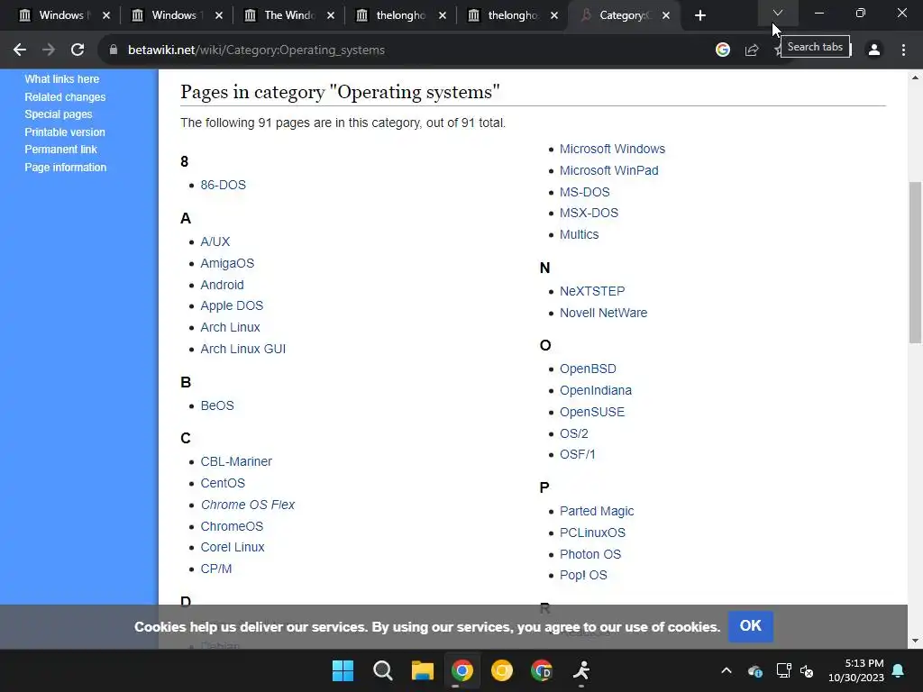Open Page information link
Screen dimensions: 923x692
pos(65,167)
